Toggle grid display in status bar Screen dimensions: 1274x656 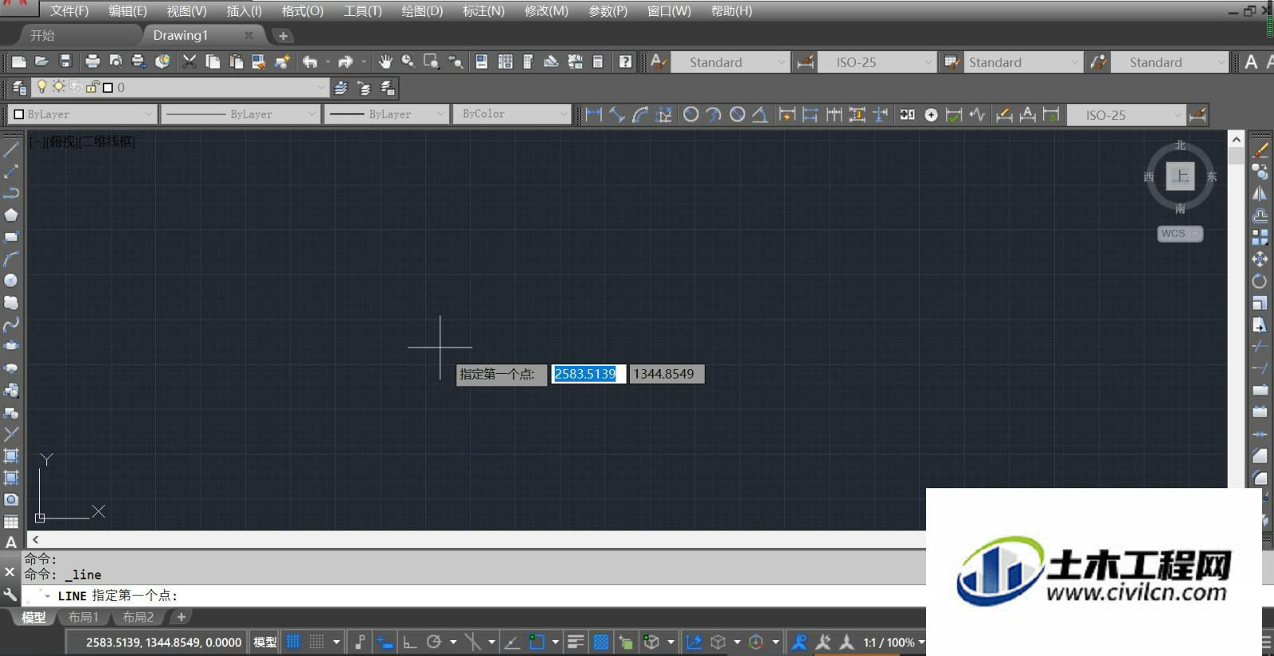294,642
